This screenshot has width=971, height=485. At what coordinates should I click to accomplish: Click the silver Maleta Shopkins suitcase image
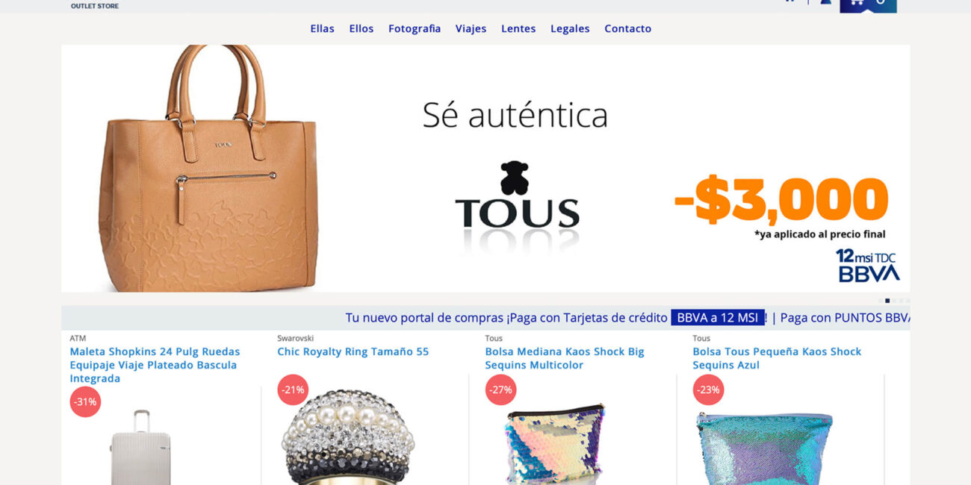[x=140, y=447]
